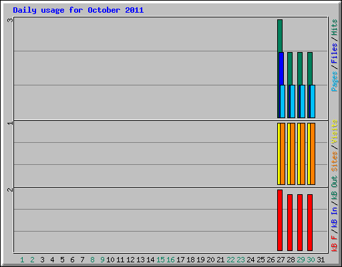Click day label 19 on the x-axis
The height and width of the screenshot is (267, 342).
tap(200, 260)
